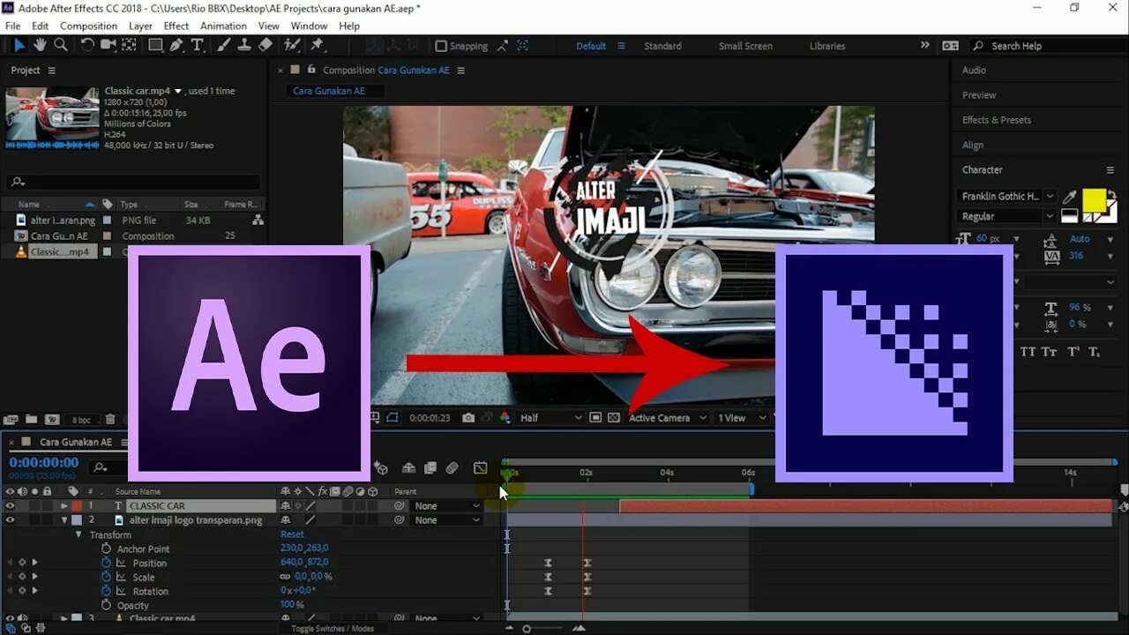
Task: Open the Effect menu
Action: pyautogui.click(x=176, y=26)
